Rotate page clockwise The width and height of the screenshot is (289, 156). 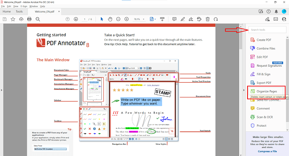[x=216, y=19]
